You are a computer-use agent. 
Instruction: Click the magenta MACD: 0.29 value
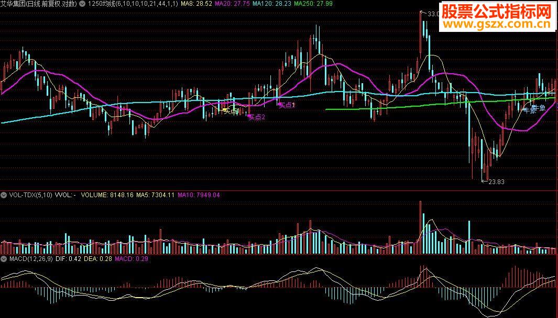tap(132, 259)
